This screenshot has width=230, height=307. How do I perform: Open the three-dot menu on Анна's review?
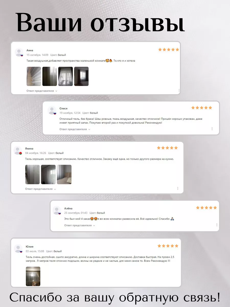pos(179,90)
